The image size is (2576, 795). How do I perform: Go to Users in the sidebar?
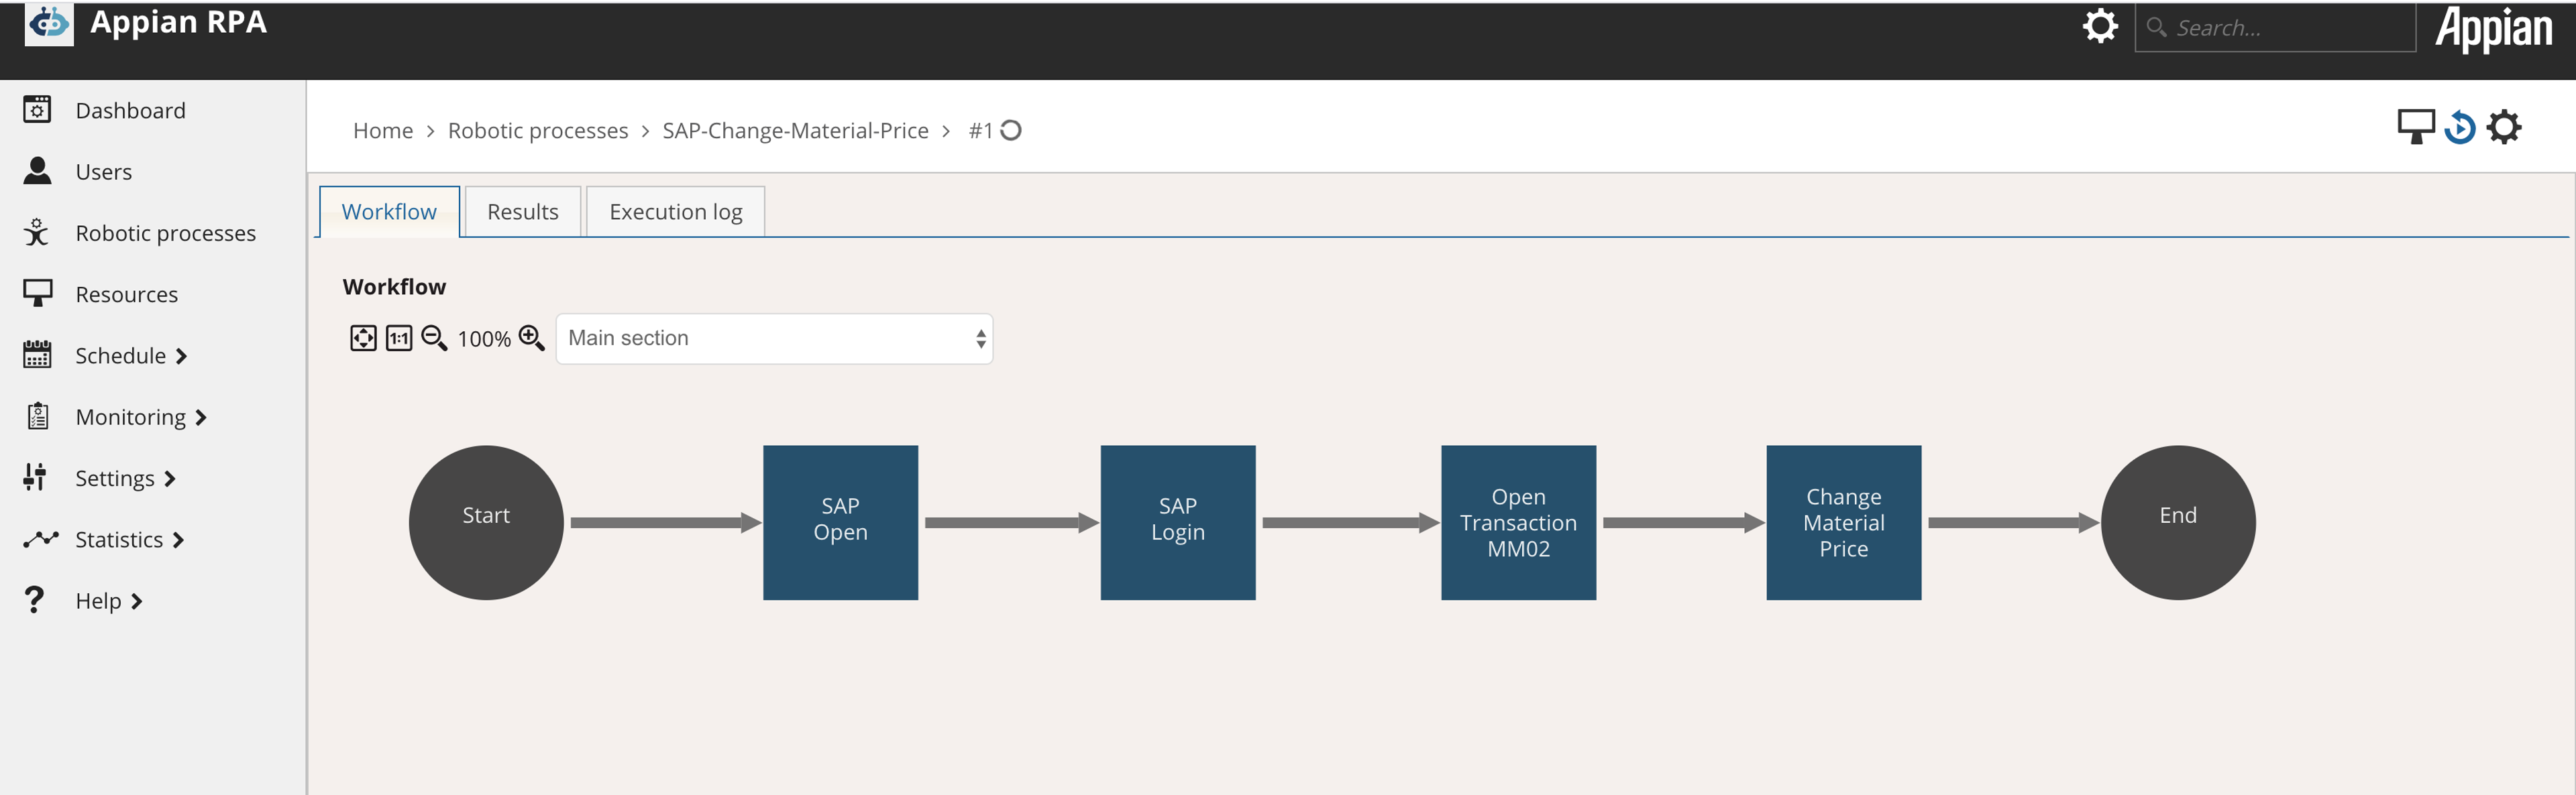103,172
